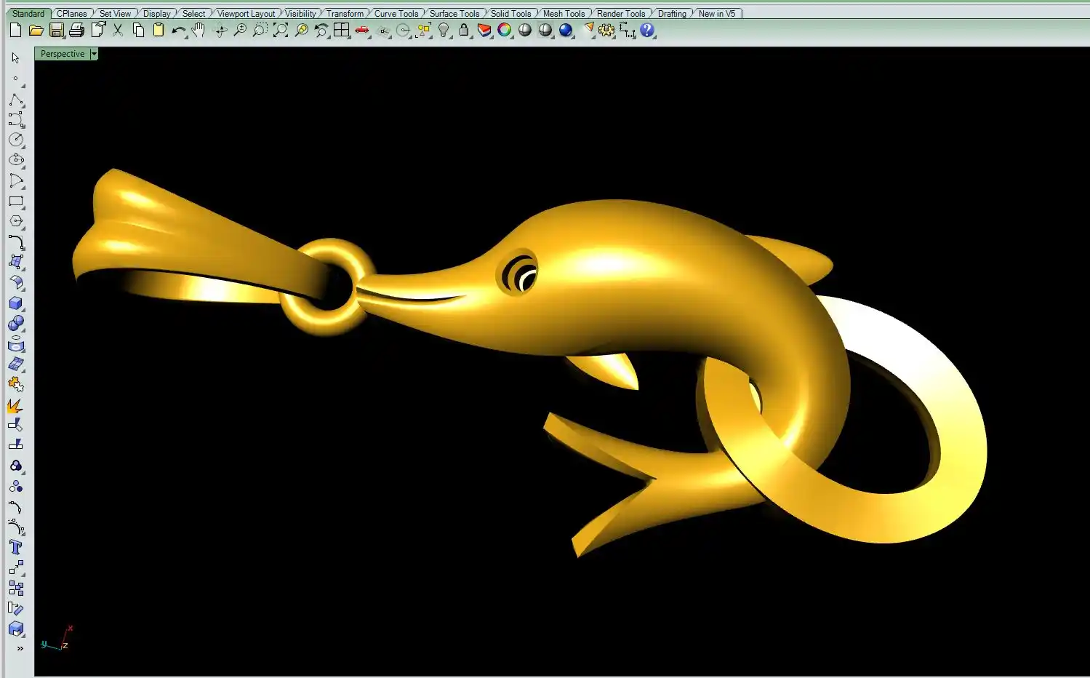This screenshot has height=678, width=1090.
Task: Select the Text object tool
Action: [x=16, y=547]
